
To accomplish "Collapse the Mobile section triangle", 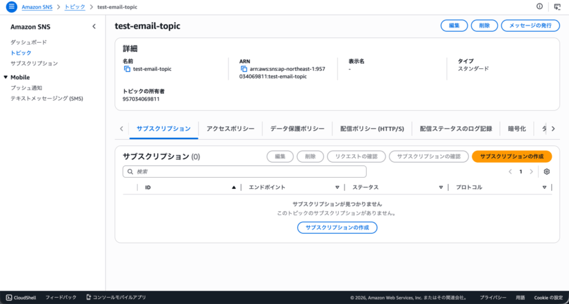I will [x=6, y=77].
